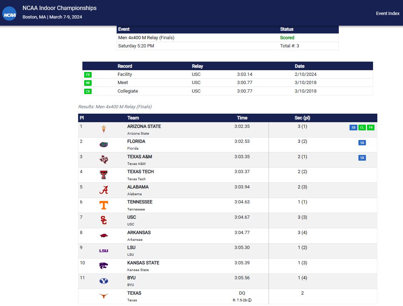This screenshot has height=306, width=403.
Task: Select BYU's time 3:05.56
Action: click(x=242, y=278)
